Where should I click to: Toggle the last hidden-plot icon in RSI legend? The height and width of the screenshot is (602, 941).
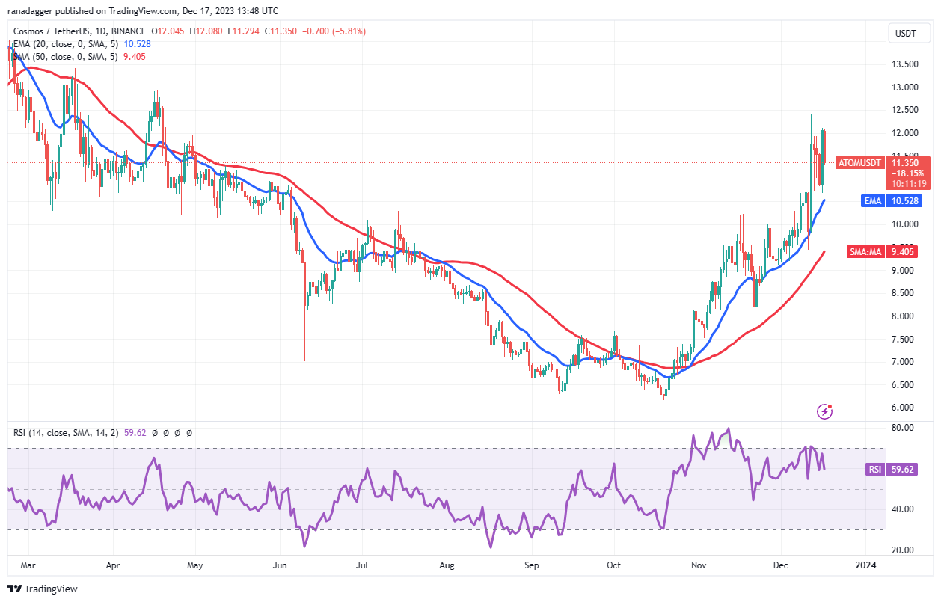pos(188,433)
